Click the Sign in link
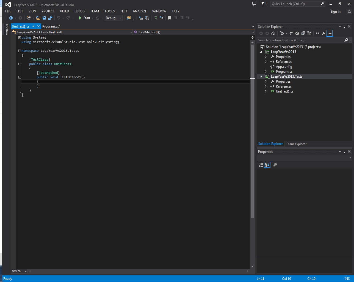This screenshot has height=282, width=354. (335, 11)
